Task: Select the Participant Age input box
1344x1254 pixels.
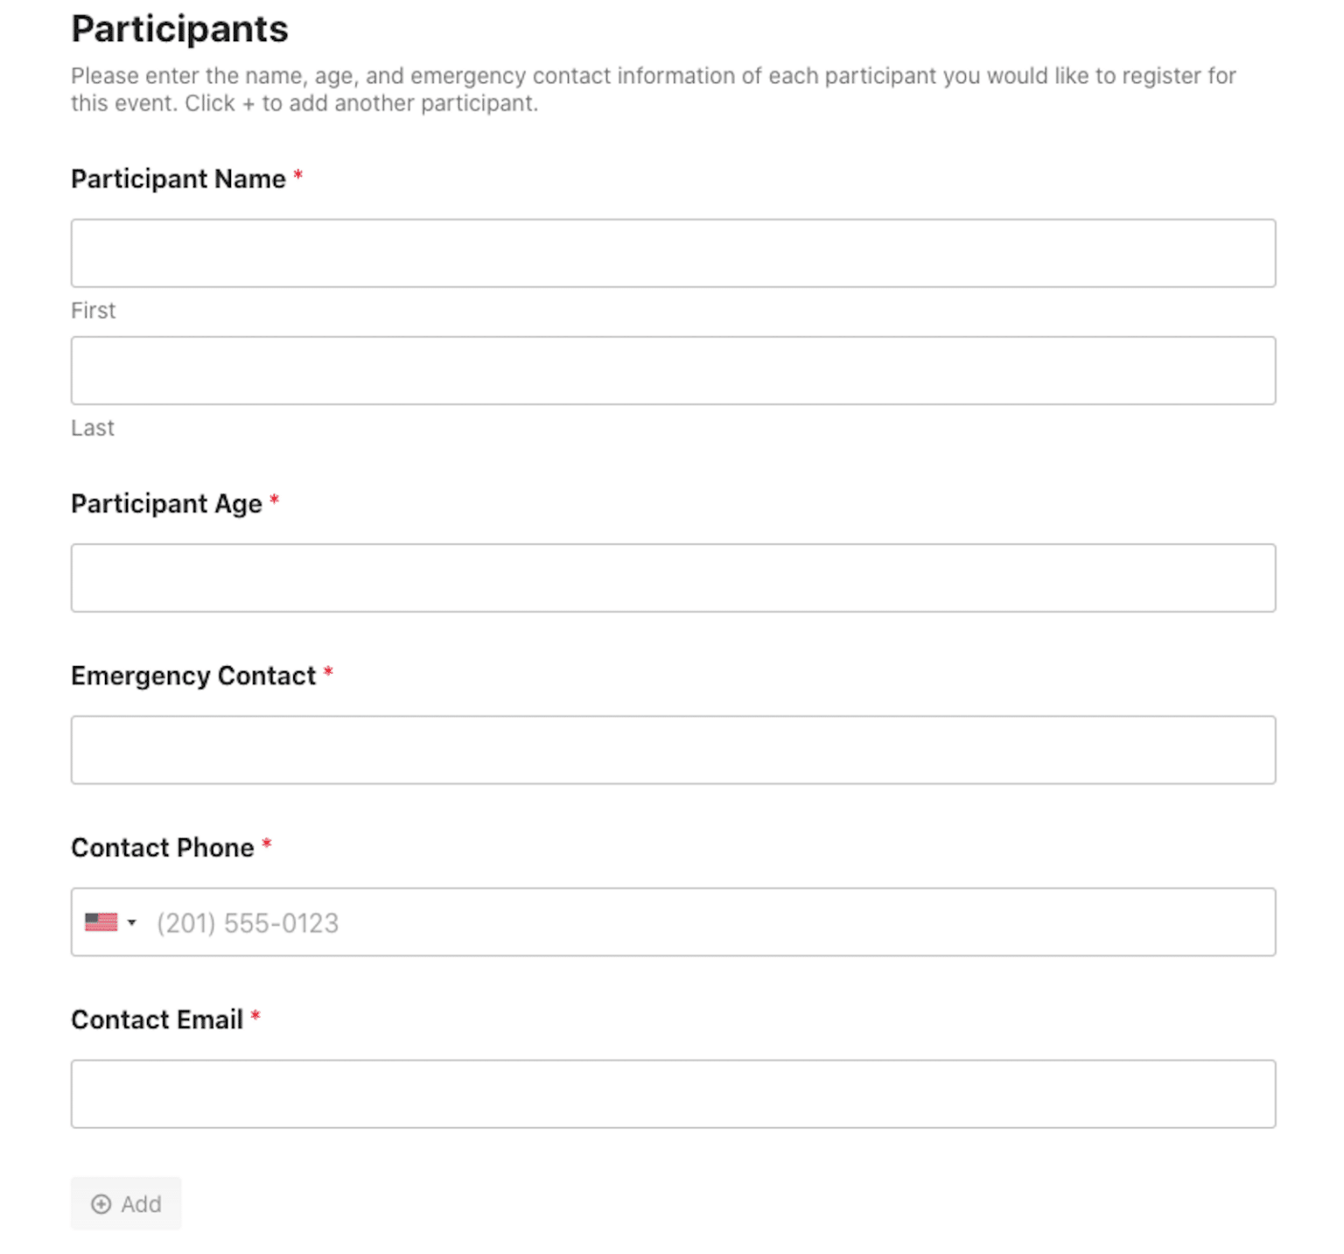Action: 672,578
